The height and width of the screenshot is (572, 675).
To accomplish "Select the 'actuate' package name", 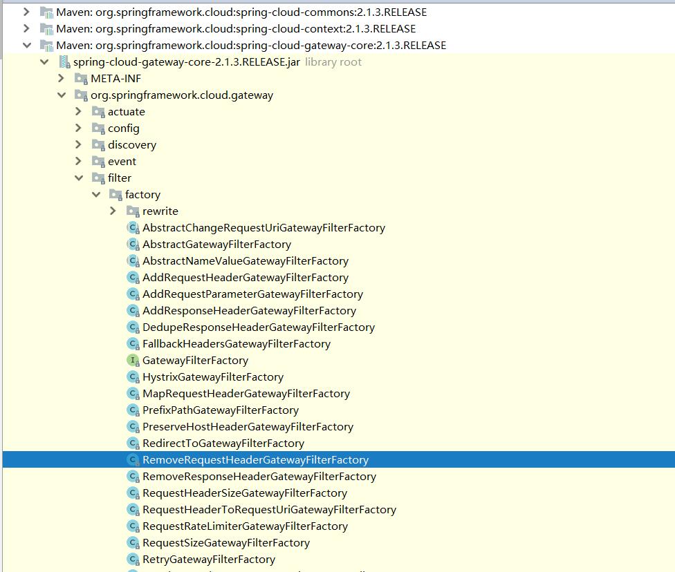I will (x=127, y=112).
